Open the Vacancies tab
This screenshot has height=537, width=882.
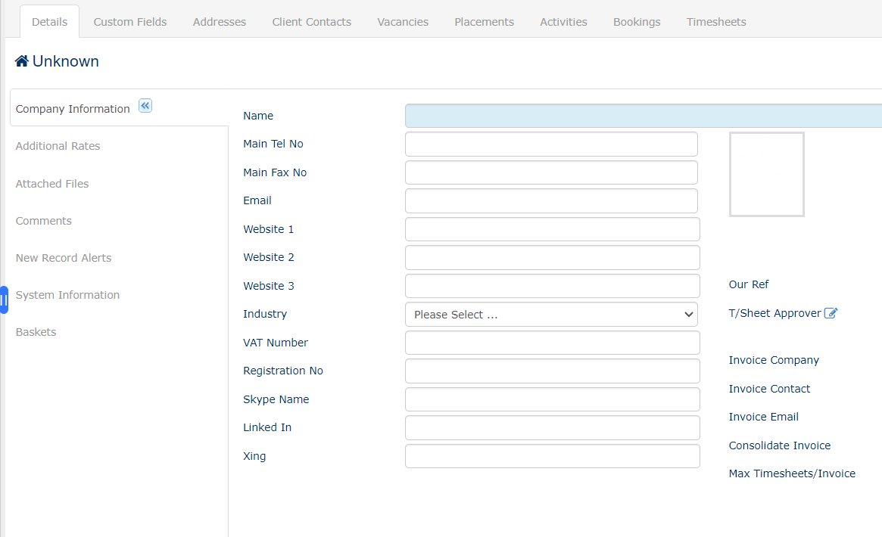(x=403, y=22)
